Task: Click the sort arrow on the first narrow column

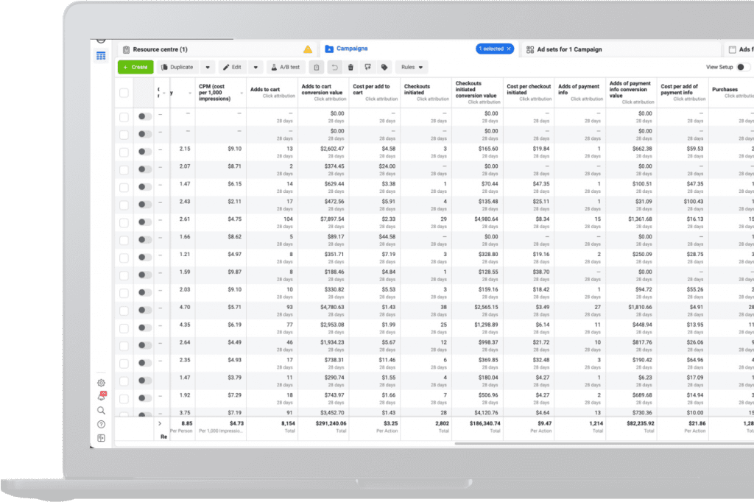Action: tap(164, 93)
